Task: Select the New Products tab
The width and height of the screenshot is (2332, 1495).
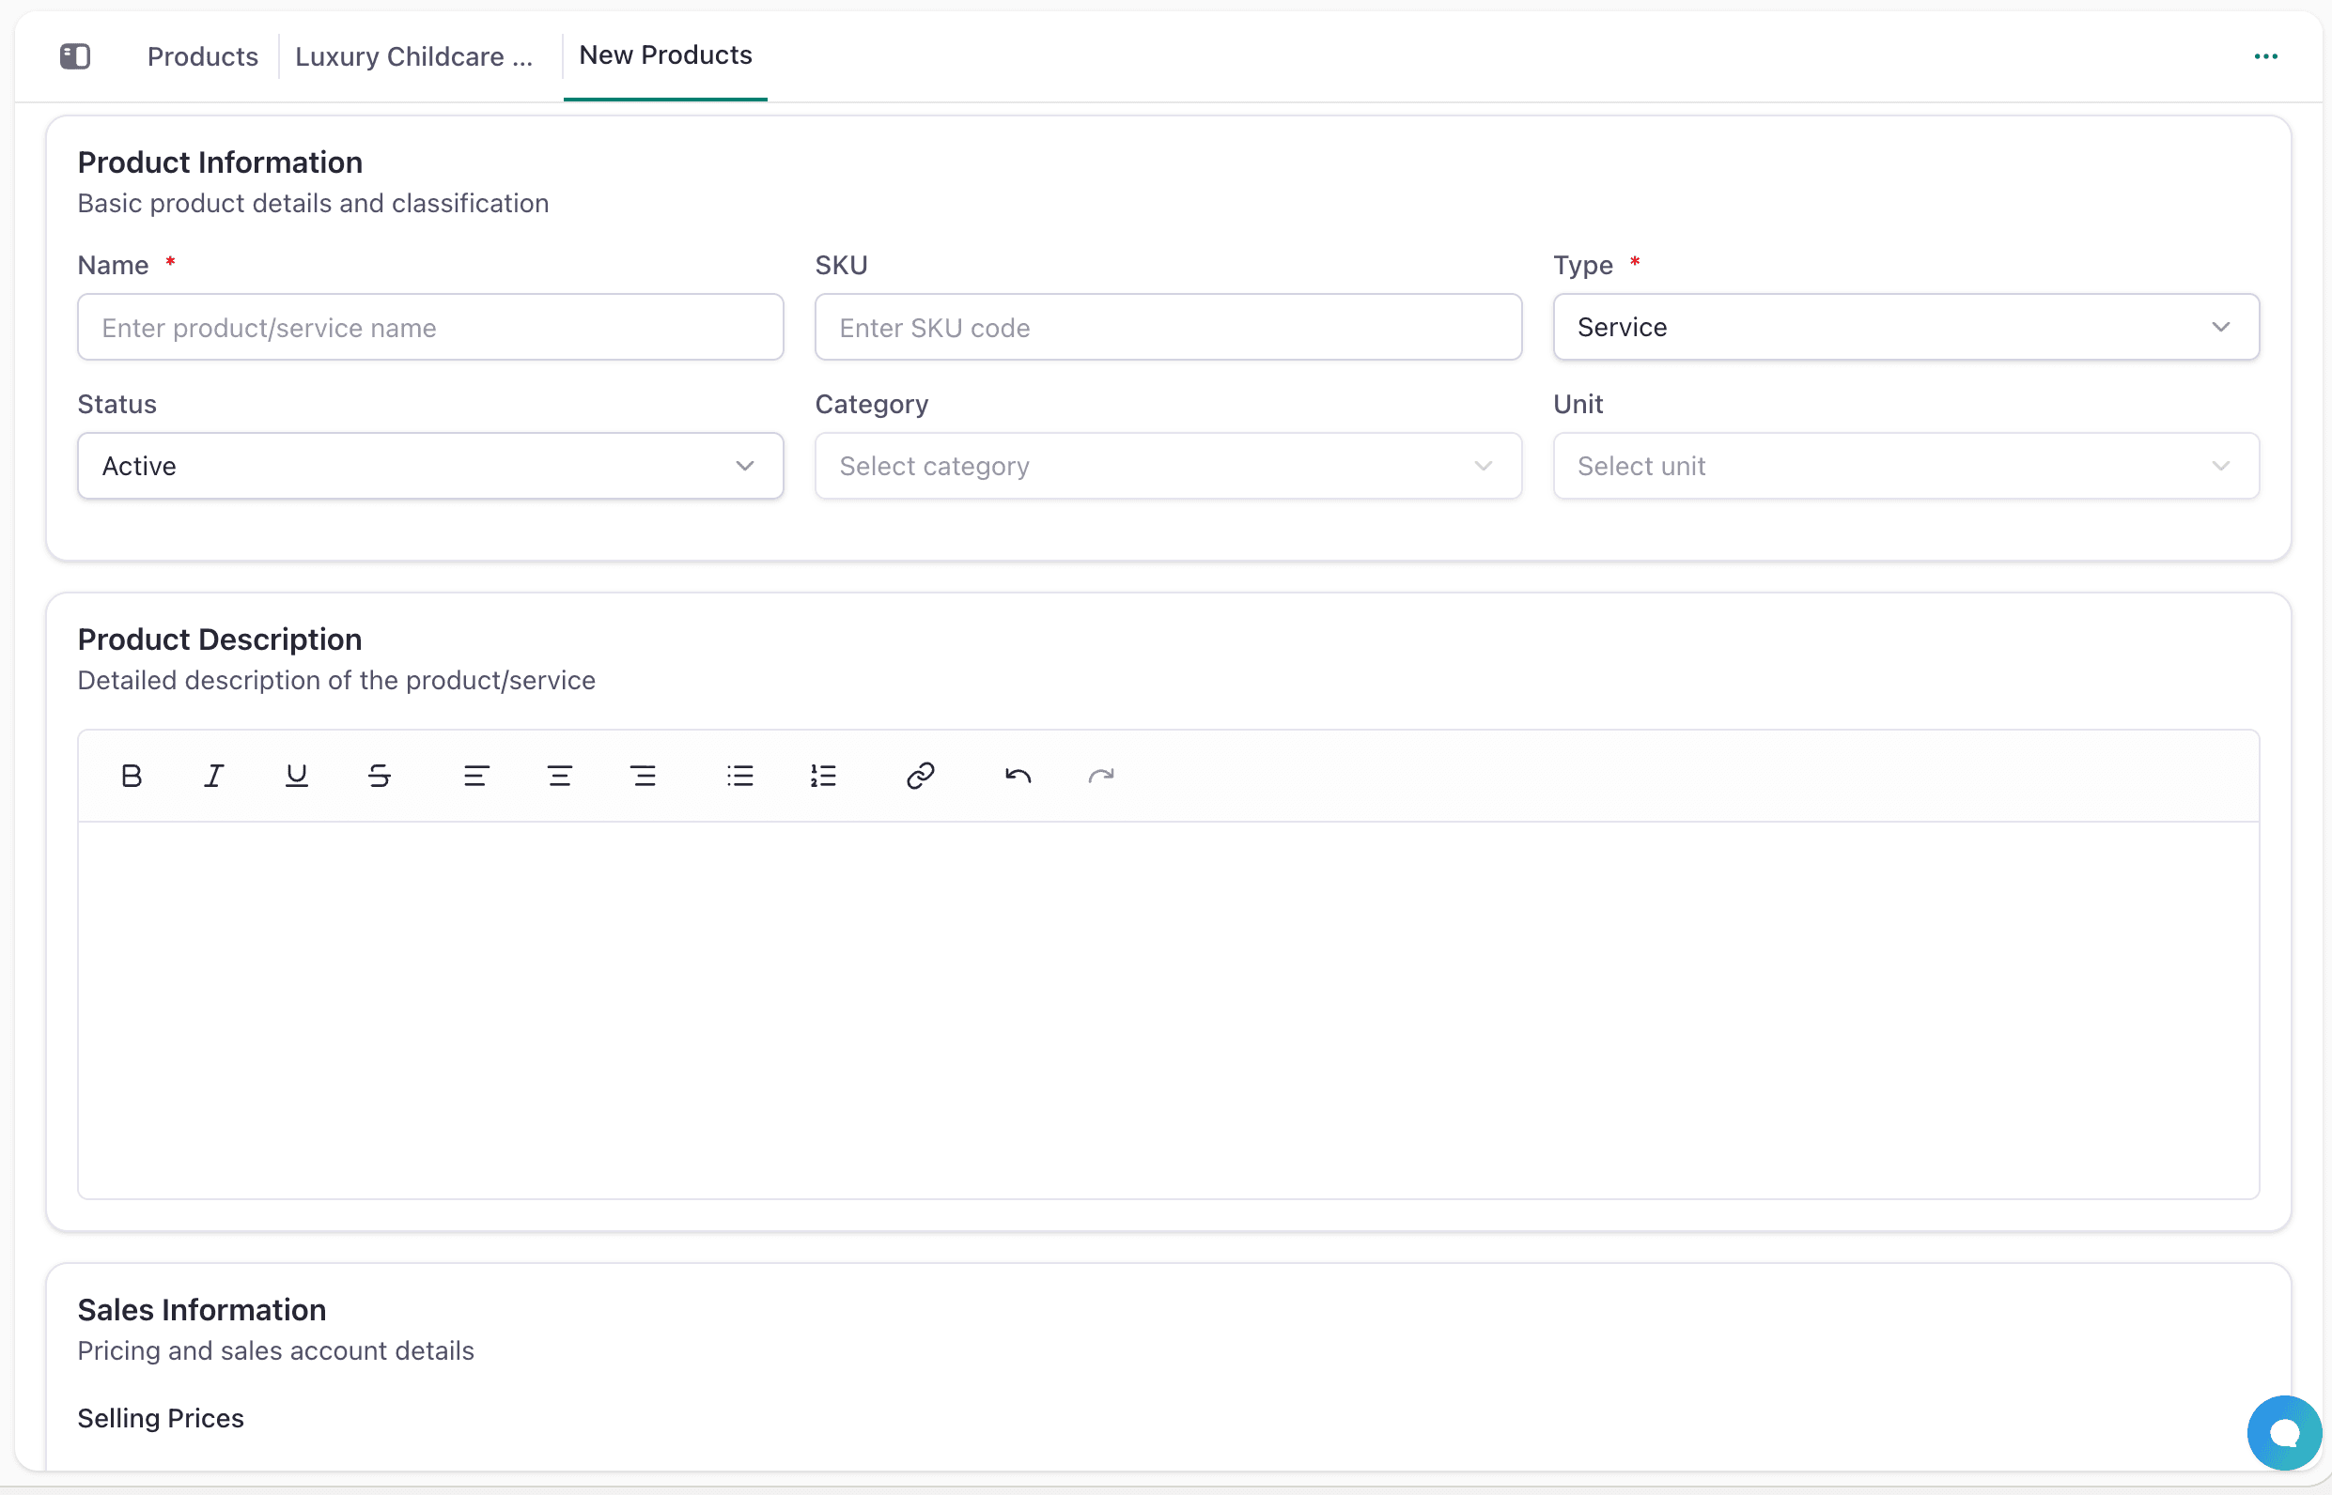Action: [665, 55]
